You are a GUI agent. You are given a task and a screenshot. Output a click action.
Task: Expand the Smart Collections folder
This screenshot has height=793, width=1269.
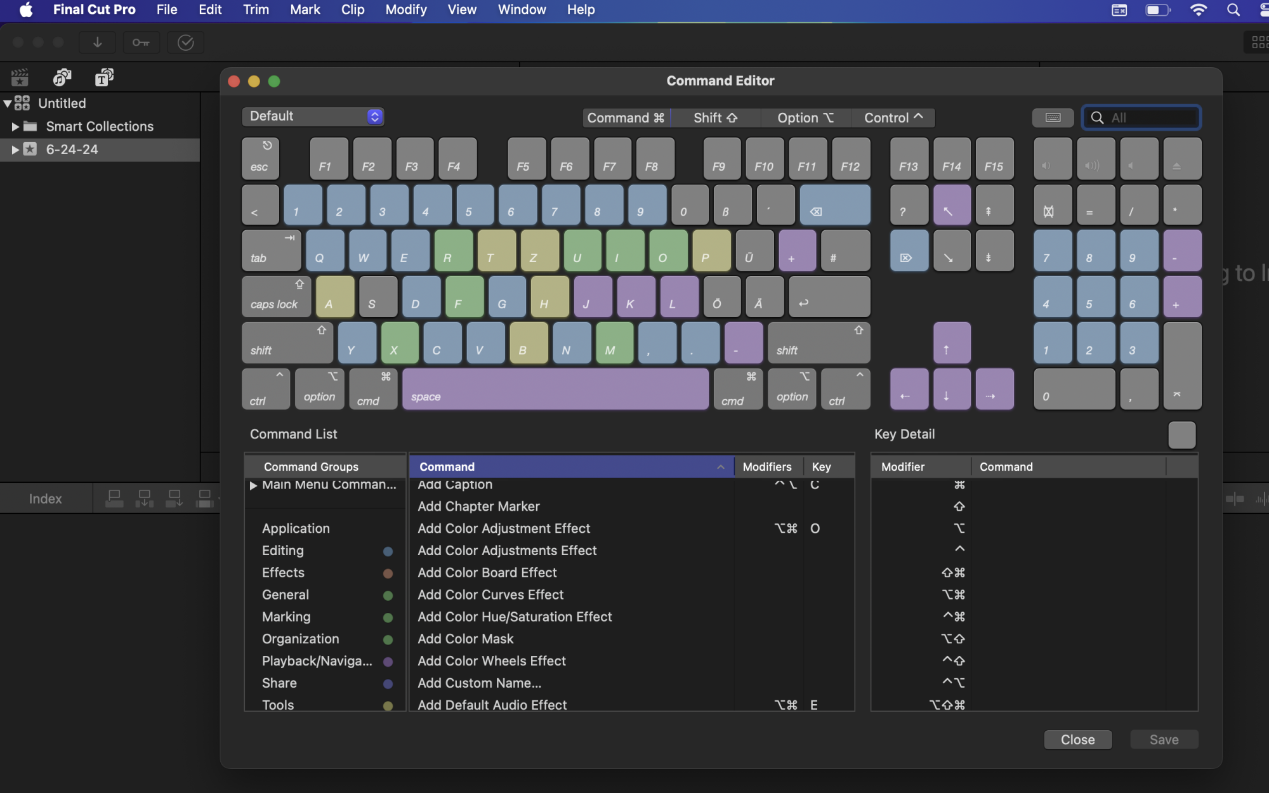(x=15, y=126)
